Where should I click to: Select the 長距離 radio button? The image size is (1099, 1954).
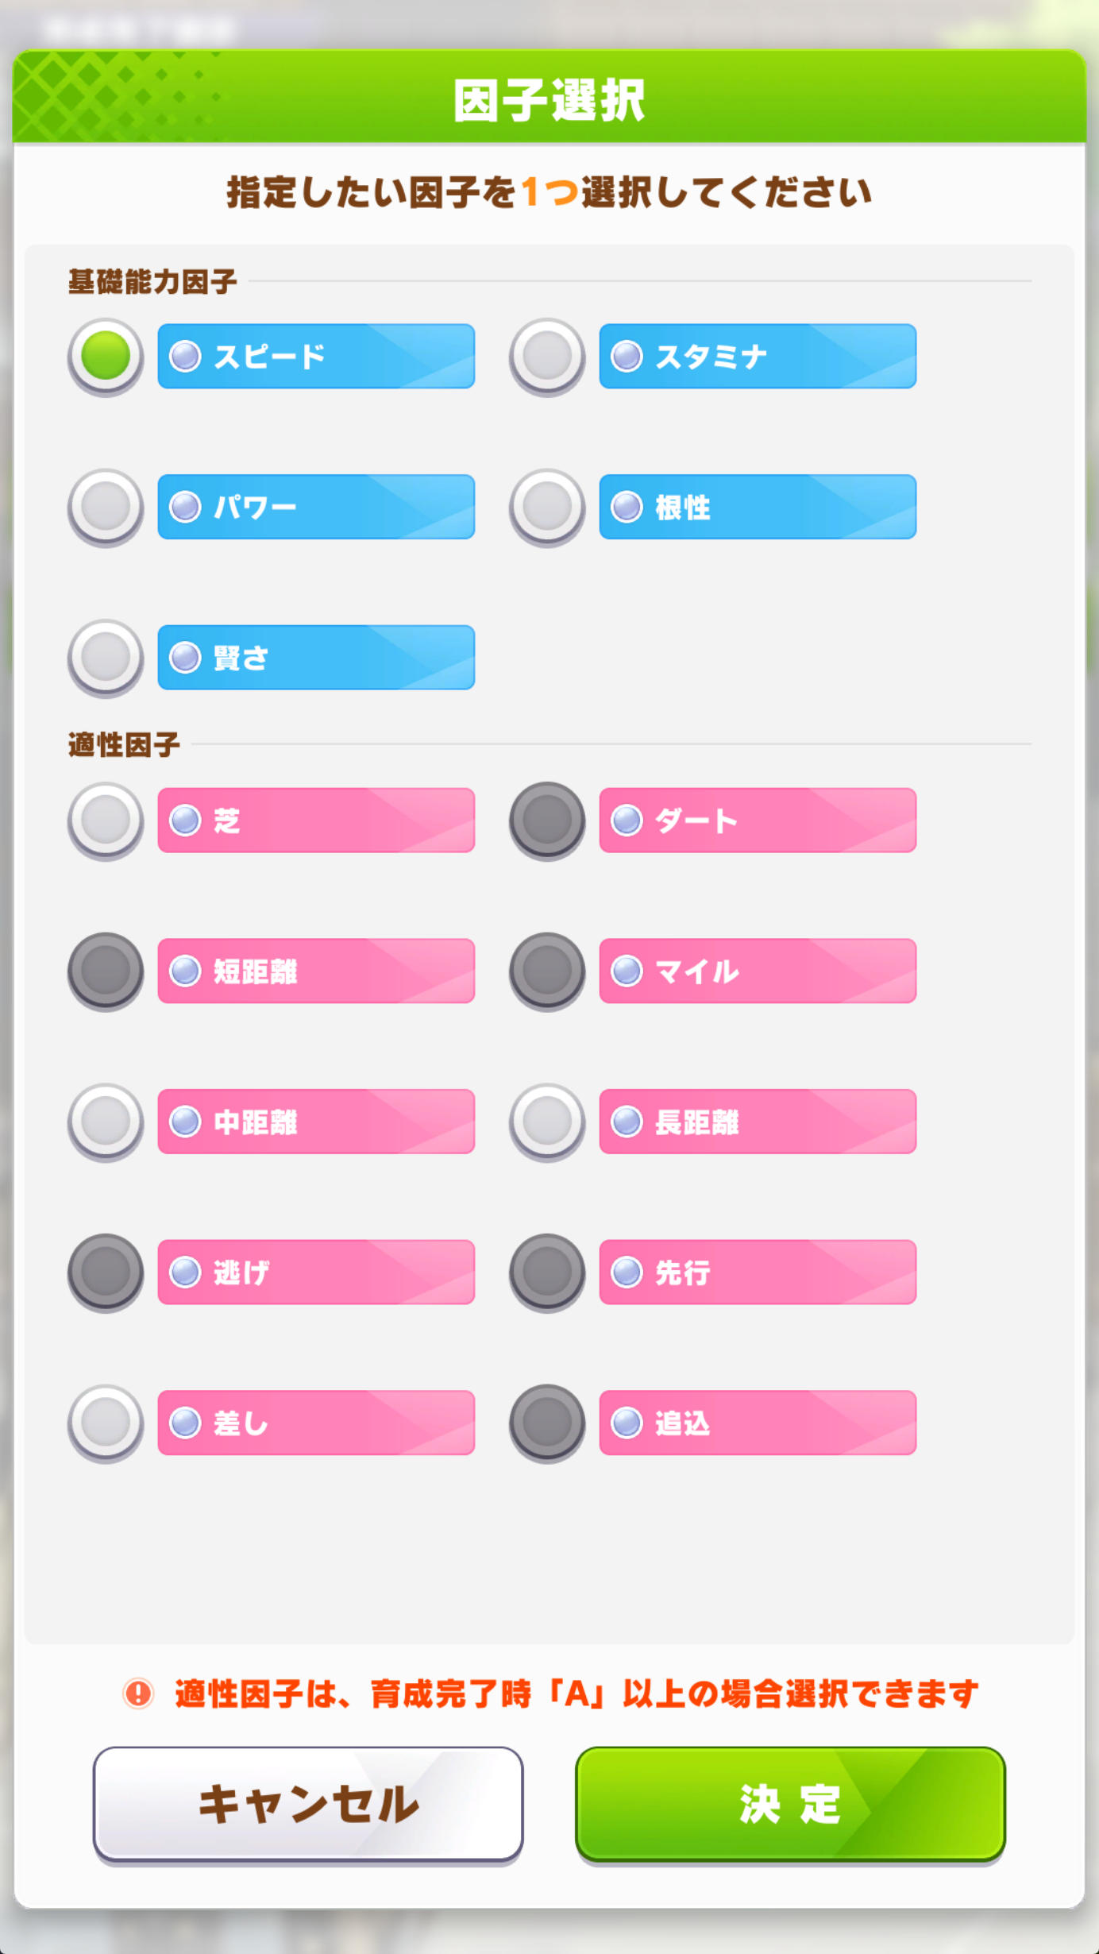coord(547,1122)
